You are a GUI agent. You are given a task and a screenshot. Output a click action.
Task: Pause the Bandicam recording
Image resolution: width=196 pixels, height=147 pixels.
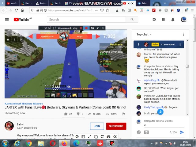tap(81, 28)
